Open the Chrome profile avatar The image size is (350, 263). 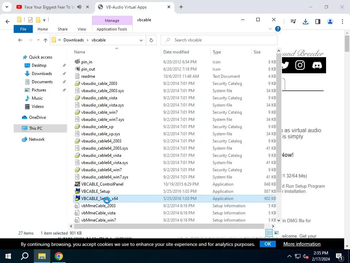(330, 22)
